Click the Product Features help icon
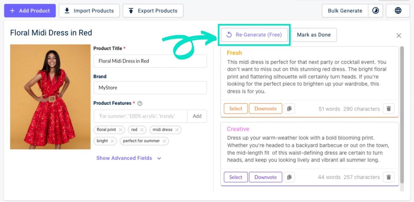The height and width of the screenshot is (202, 414). [140, 103]
